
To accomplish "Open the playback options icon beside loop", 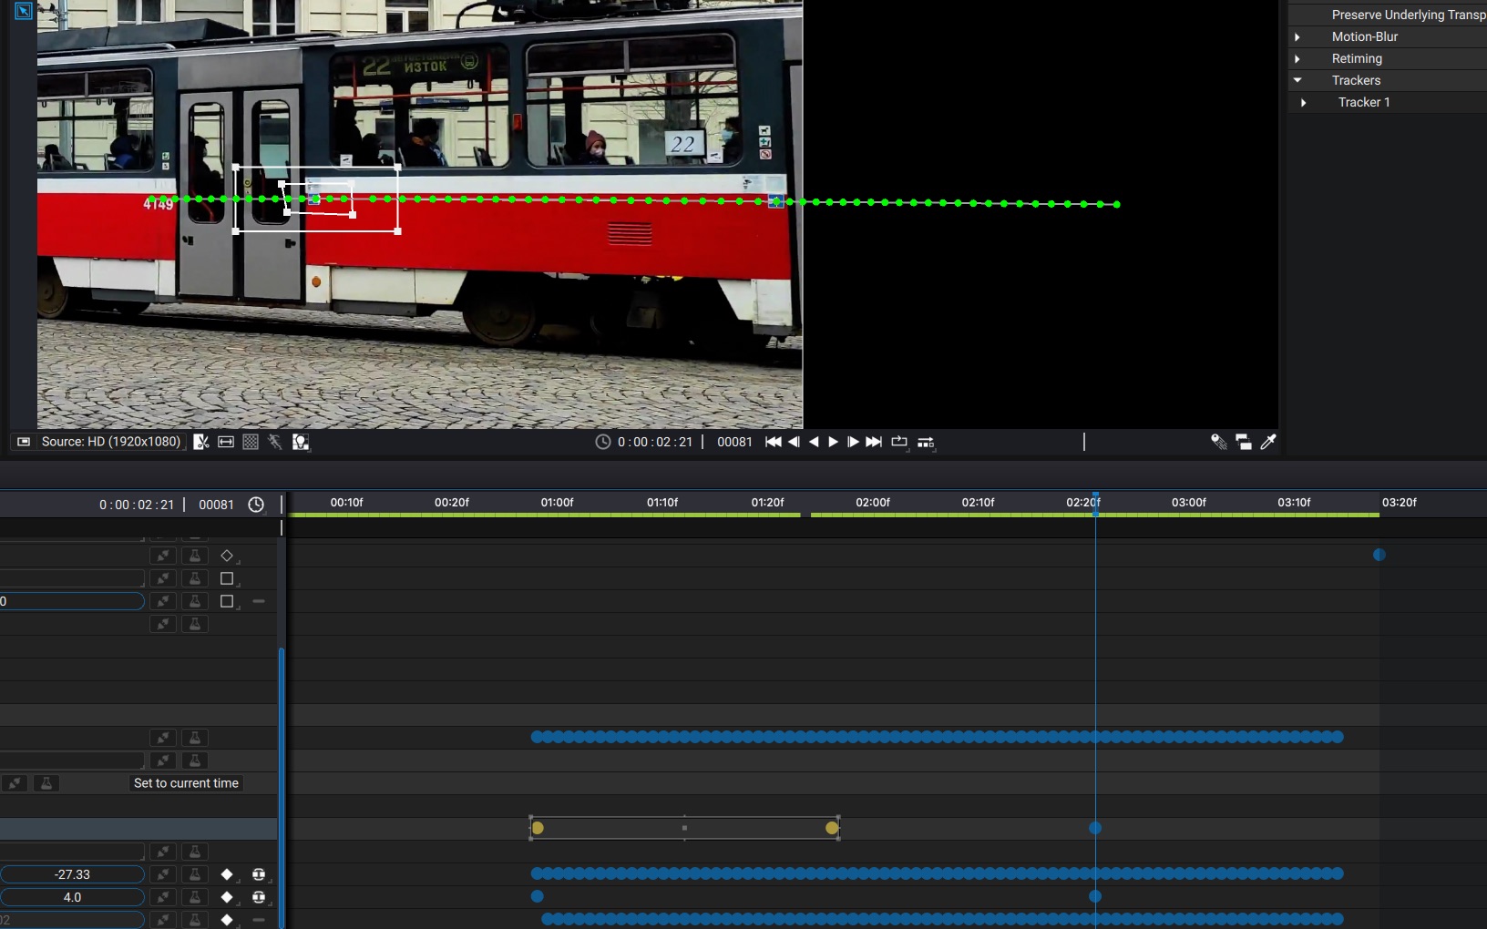I will pos(926,443).
